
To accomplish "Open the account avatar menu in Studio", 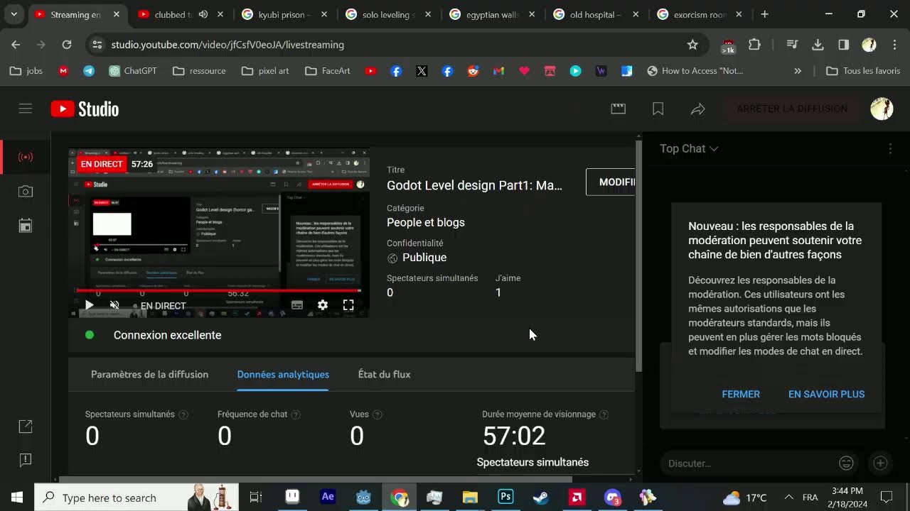I will pyautogui.click(x=882, y=109).
